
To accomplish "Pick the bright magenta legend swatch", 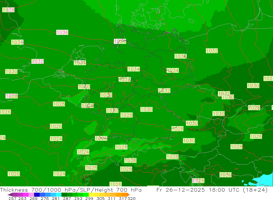I will click(x=26, y=195).
